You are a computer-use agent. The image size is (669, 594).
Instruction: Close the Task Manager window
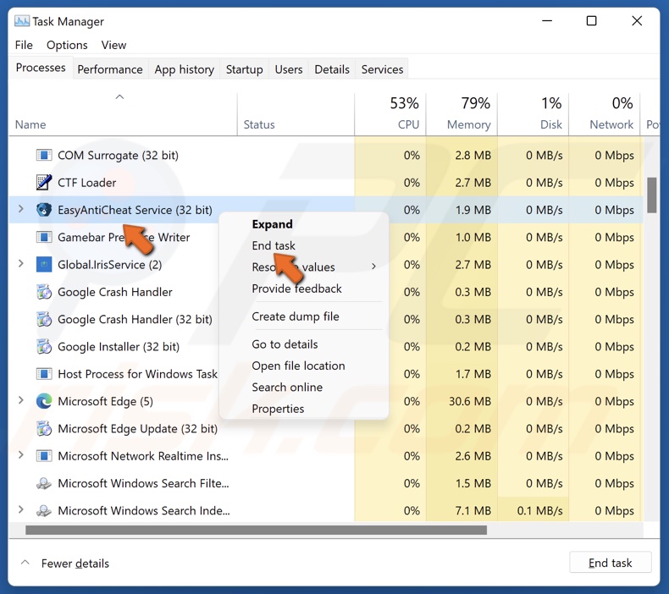pos(637,20)
